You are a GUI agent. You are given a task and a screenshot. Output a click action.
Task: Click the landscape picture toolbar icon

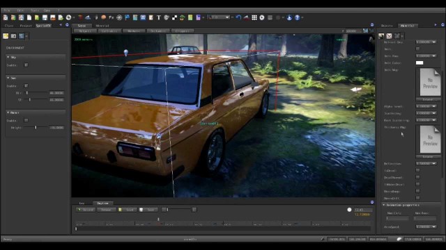53,17
